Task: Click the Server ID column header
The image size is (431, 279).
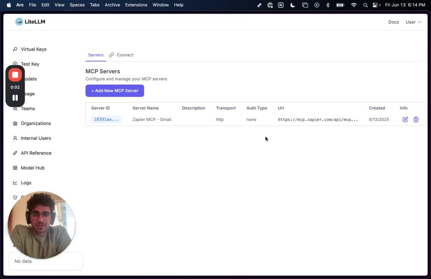Action: (x=100, y=108)
